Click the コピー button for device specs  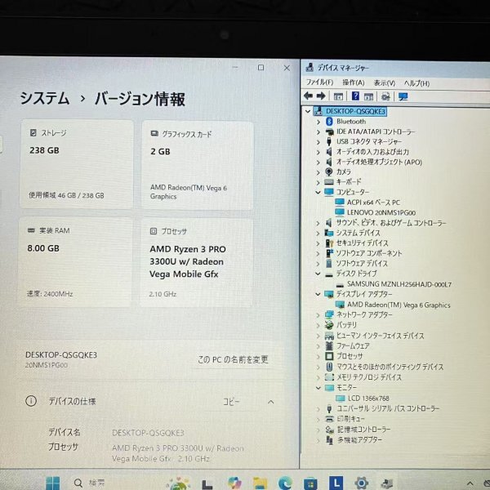(x=231, y=402)
